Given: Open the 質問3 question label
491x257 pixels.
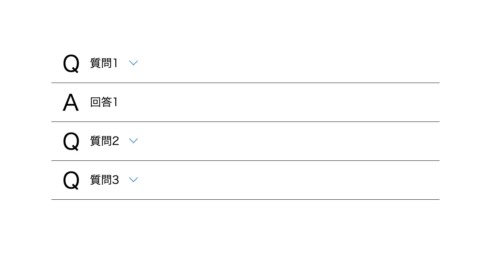Looking at the screenshot, I should click(x=105, y=180).
